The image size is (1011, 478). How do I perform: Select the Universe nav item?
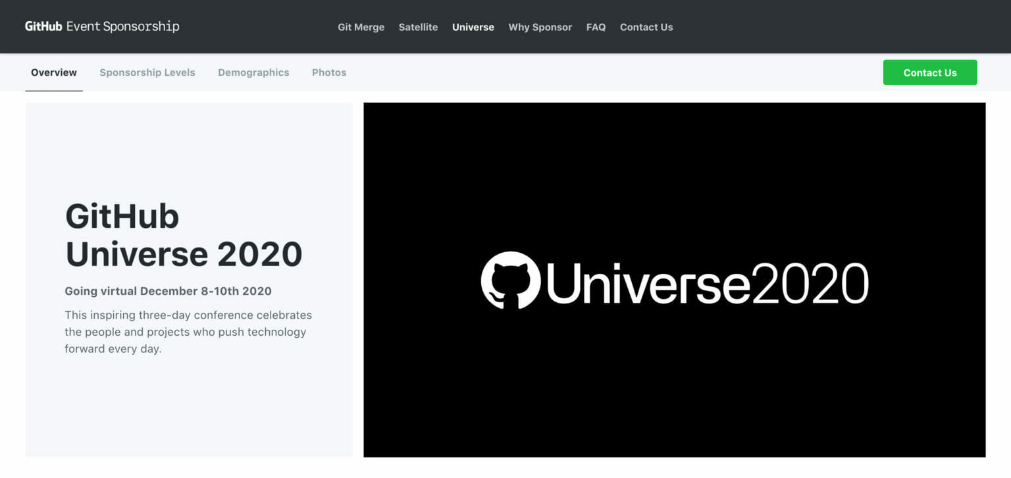[x=473, y=27]
